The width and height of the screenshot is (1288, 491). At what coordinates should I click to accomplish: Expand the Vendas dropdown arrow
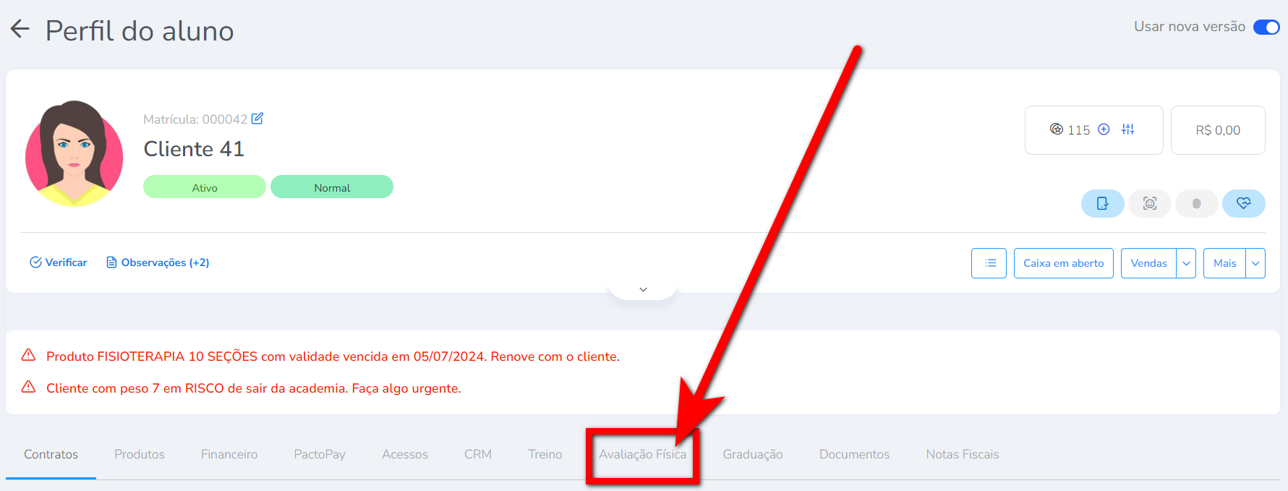click(1186, 263)
